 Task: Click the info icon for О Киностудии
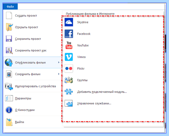(x=9, y=110)
